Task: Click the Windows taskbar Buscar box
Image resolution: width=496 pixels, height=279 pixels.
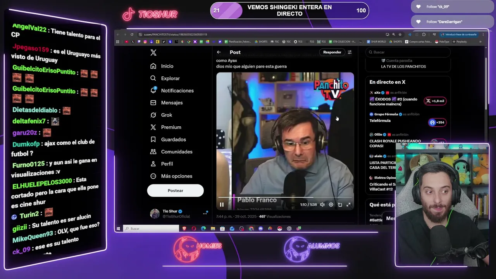Action: tap(151, 229)
